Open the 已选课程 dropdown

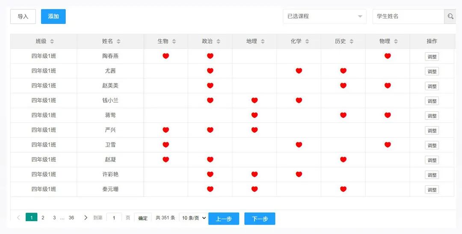pyautogui.click(x=325, y=17)
